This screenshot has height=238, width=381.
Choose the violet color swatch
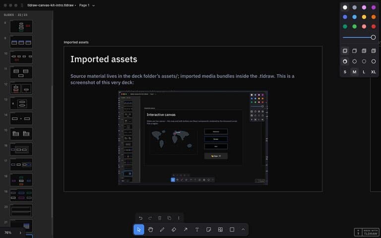point(374,7)
